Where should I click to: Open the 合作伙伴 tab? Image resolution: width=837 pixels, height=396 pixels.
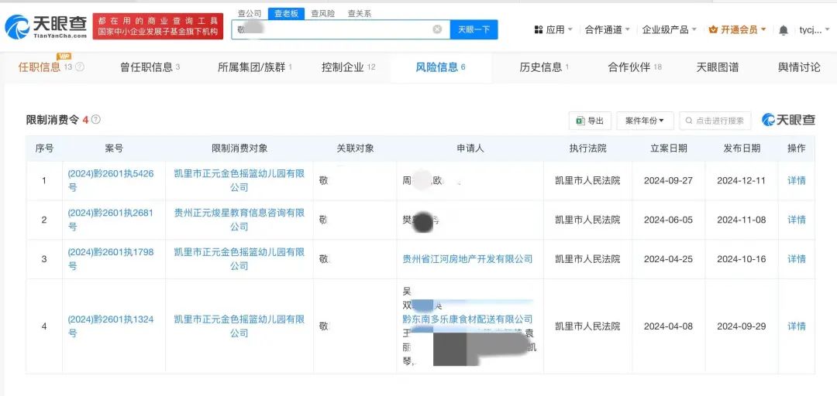635,67
